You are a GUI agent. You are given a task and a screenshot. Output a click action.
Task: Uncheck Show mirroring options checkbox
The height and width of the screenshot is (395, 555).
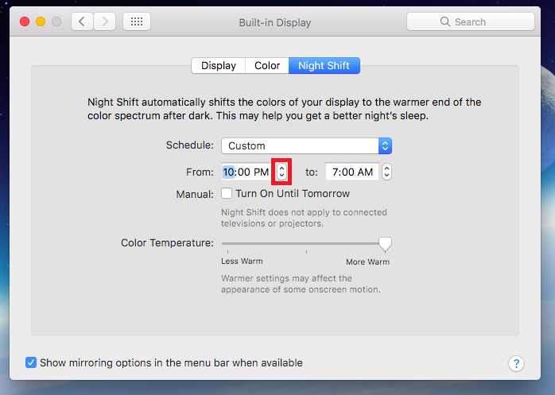click(x=31, y=362)
